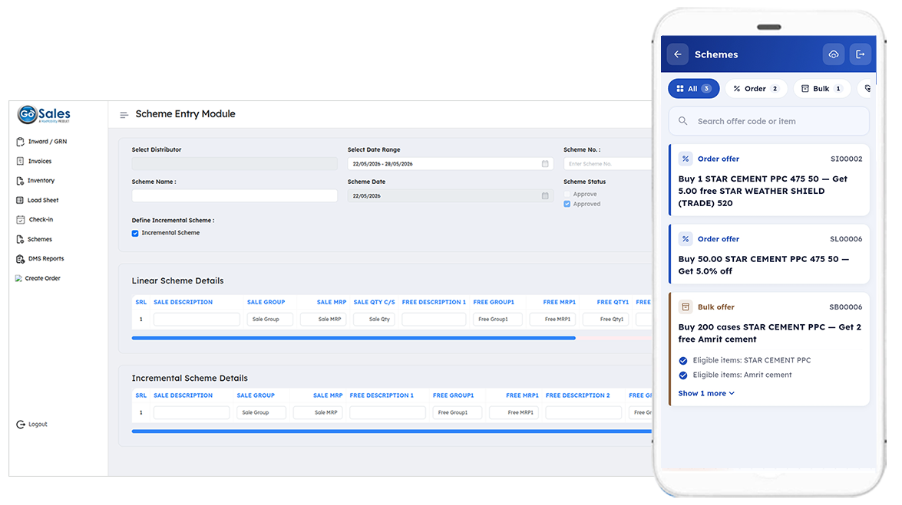Click the Inventory sidebar icon
The width and height of the screenshot is (902, 505).
point(20,181)
